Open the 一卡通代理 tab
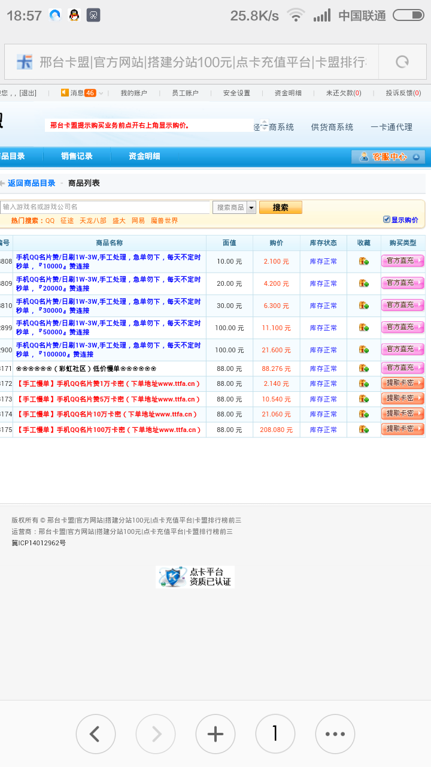Screen dimensions: 431x767 click(x=391, y=127)
